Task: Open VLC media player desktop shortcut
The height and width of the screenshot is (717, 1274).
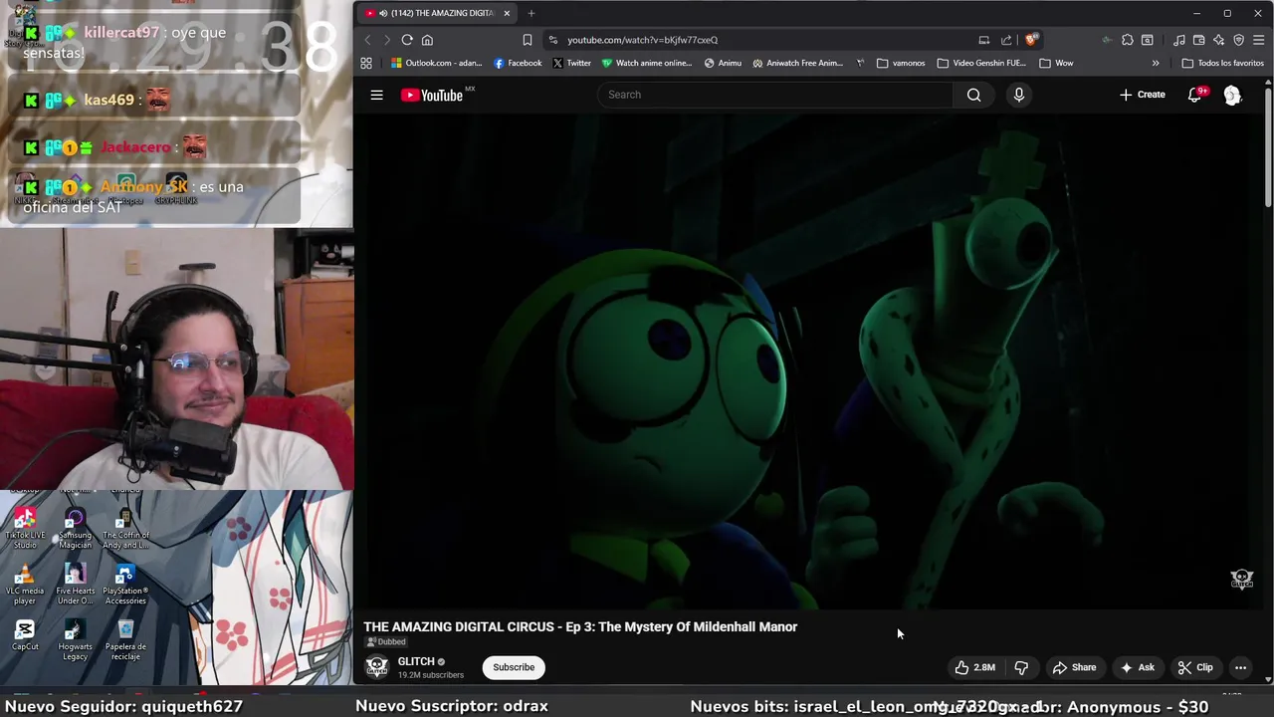Action: [25, 585]
